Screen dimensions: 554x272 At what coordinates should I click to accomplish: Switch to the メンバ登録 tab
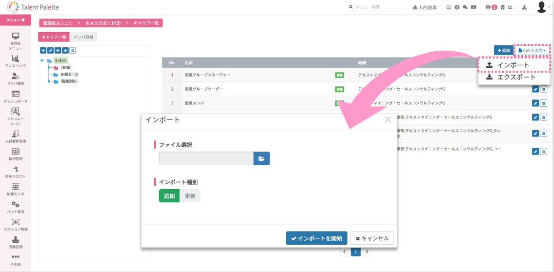[x=83, y=37]
